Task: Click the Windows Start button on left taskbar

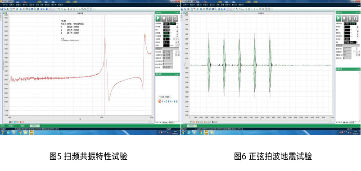Action: click(2, 133)
